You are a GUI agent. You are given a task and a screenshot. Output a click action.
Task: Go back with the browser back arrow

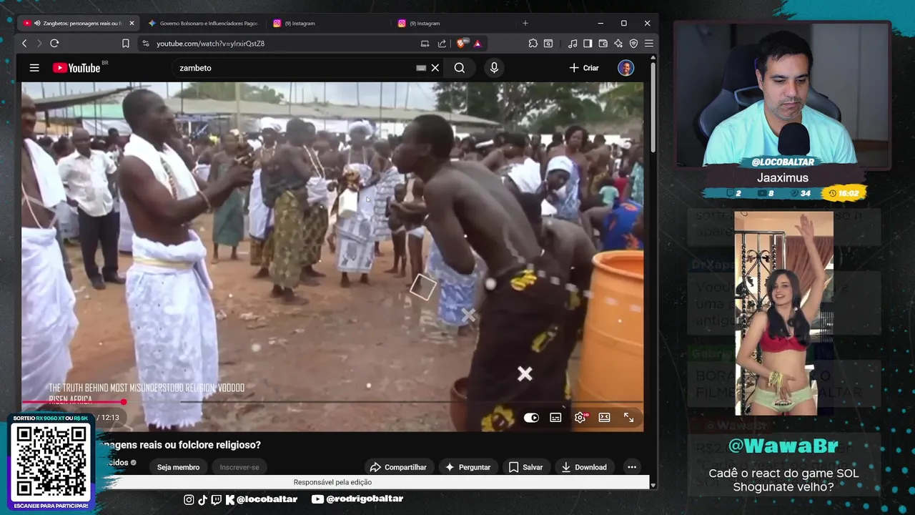[x=24, y=44]
